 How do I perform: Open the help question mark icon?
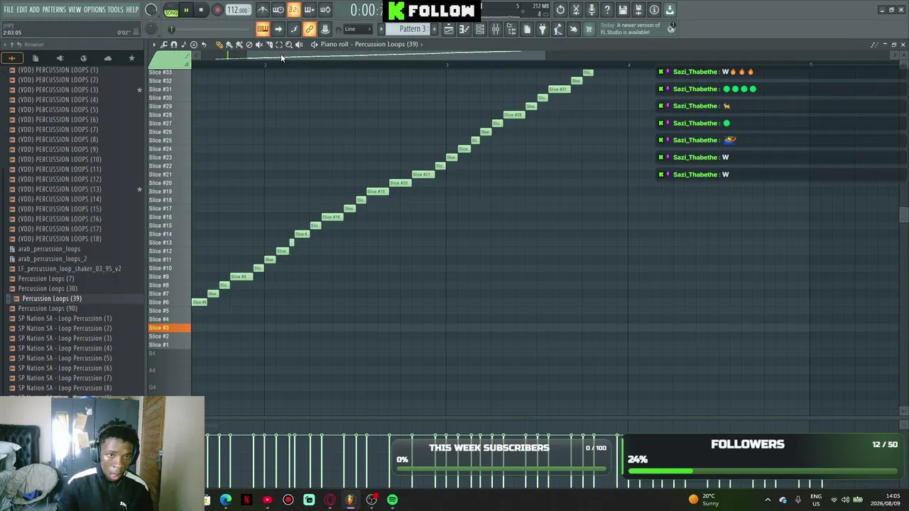tap(607, 10)
